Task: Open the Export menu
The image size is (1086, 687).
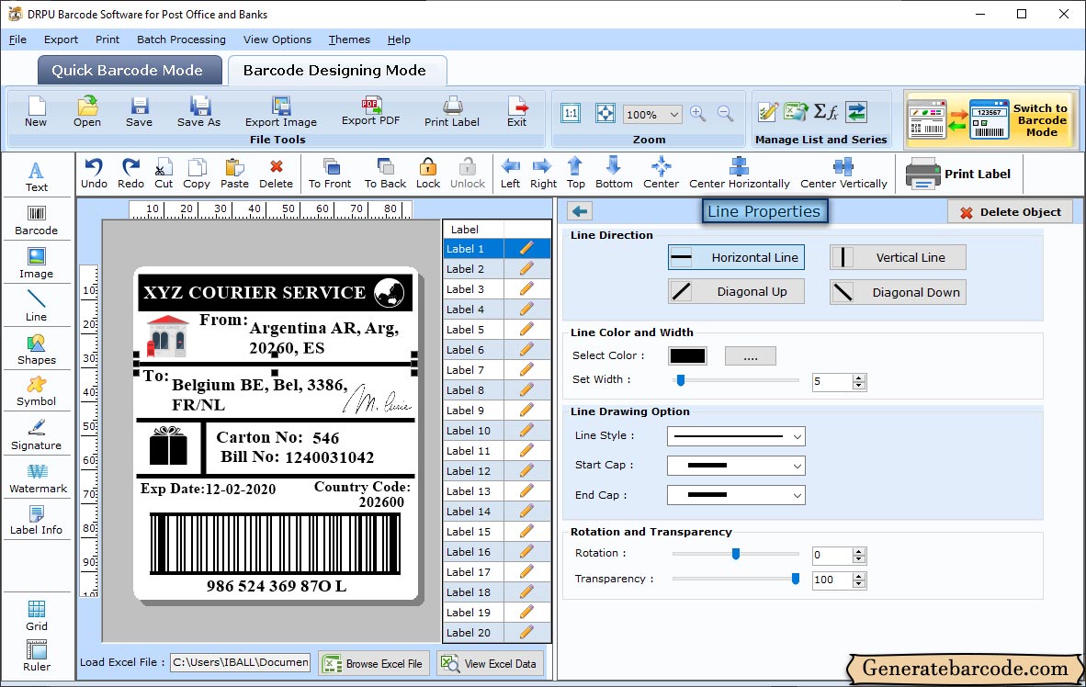Action: (x=61, y=39)
